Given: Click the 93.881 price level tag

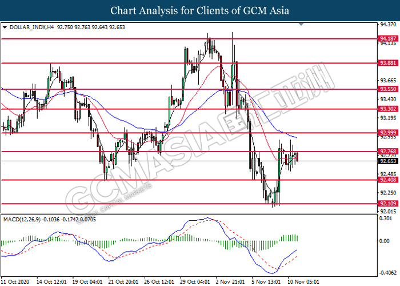Looking at the screenshot, I should click(388, 63).
